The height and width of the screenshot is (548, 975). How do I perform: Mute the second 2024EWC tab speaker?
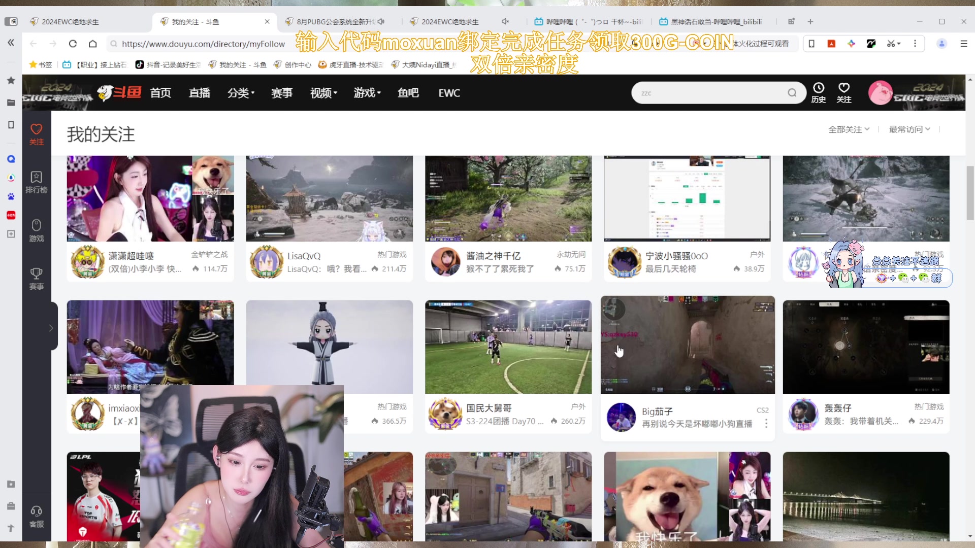pyautogui.click(x=505, y=21)
